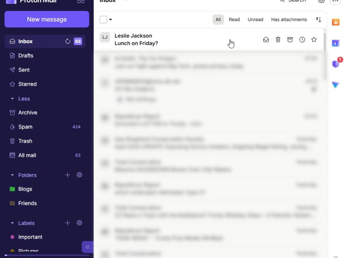This screenshot has width=344, height=258.
Task: Show All messages with the filter tab
Action: (x=218, y=19)
